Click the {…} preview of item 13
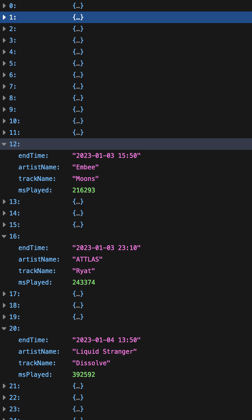Image resolution: width=252 pixels, height=420 pixels. point(78,202)
